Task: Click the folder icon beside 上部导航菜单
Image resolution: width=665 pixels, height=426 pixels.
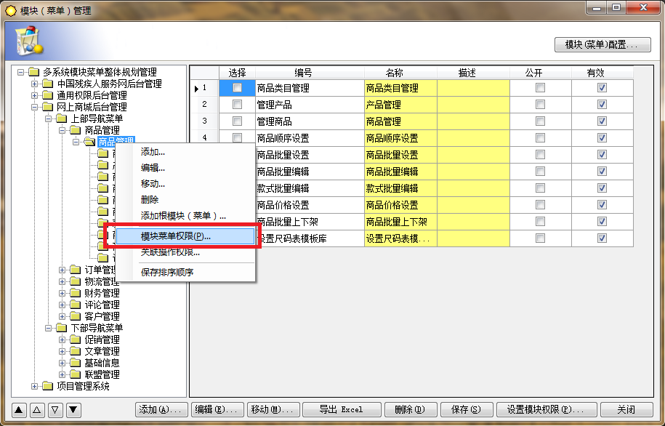Action: (x=62, y=118)
